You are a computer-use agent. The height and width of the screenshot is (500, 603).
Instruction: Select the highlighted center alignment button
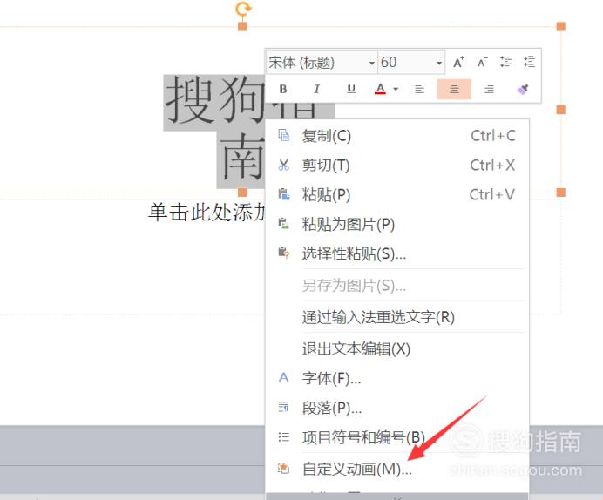(x=454, y=89)
